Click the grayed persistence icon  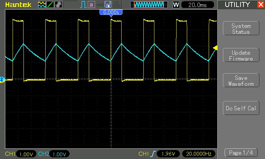pos(58,5)
